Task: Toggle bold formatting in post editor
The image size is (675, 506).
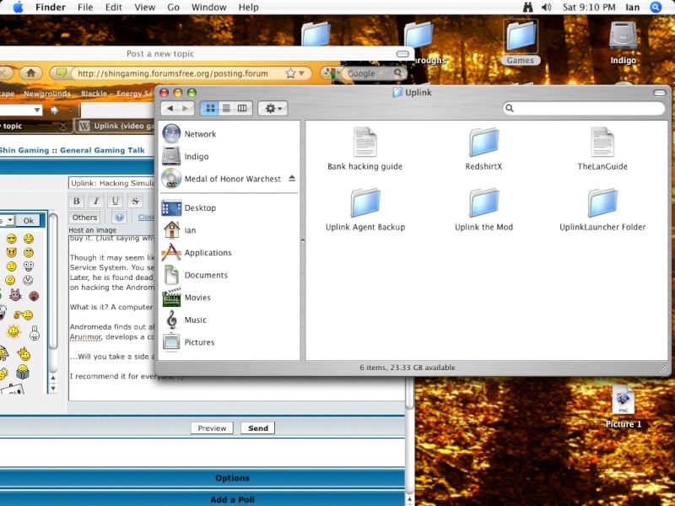Action: tap(76, 201)
